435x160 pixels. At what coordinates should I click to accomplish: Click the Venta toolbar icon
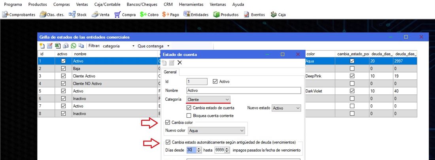pos(100,15)
